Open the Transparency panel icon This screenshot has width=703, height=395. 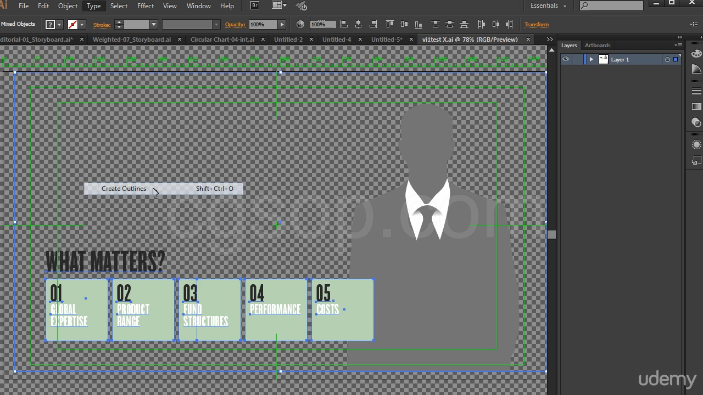pyautogui.click(x=696, y=122)
